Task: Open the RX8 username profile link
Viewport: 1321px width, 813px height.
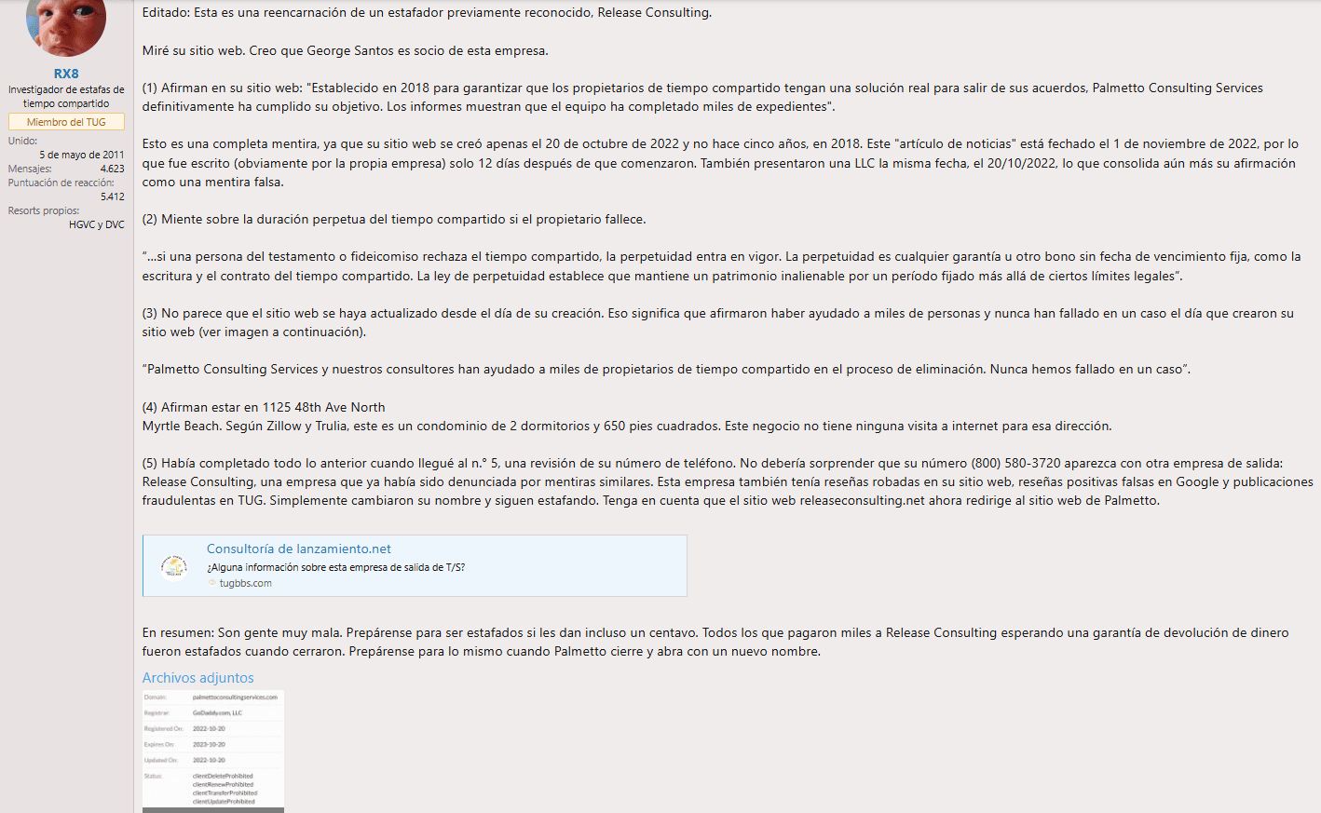Action: pyautogui.click(x=66, y=74)
